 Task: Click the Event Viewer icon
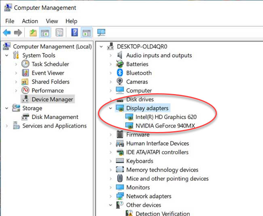tap(25, 73)
